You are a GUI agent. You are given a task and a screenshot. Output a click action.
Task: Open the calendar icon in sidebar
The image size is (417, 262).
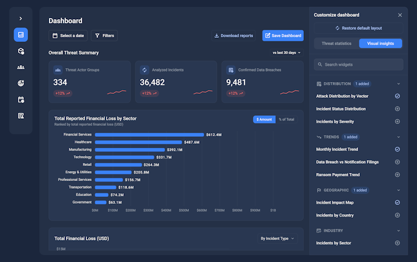pyautogui.click(x=21, y=100)
